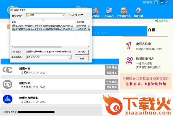This screenshot has height=116, width=173.
Task: Click 离线升级 for 国税申报
Action: (112, 73)
